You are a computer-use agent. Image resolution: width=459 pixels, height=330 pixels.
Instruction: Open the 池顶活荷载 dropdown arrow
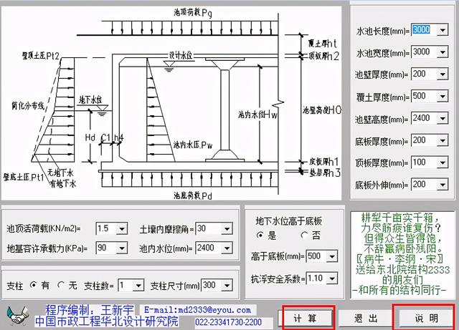[122, 229]
